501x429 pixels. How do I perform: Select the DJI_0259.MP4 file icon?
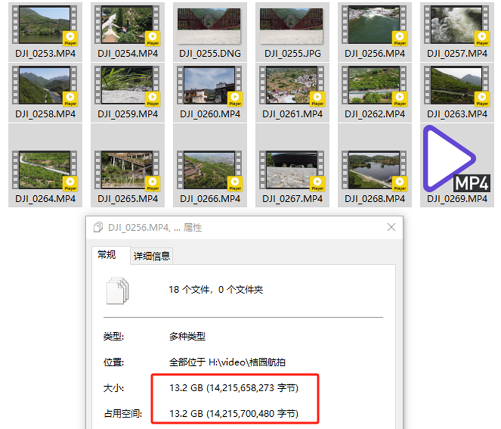tap(127, 87)
